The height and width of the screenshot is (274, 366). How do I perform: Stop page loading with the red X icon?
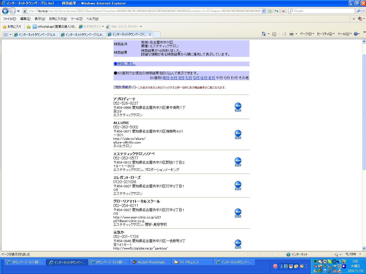(x=283, y=11)
